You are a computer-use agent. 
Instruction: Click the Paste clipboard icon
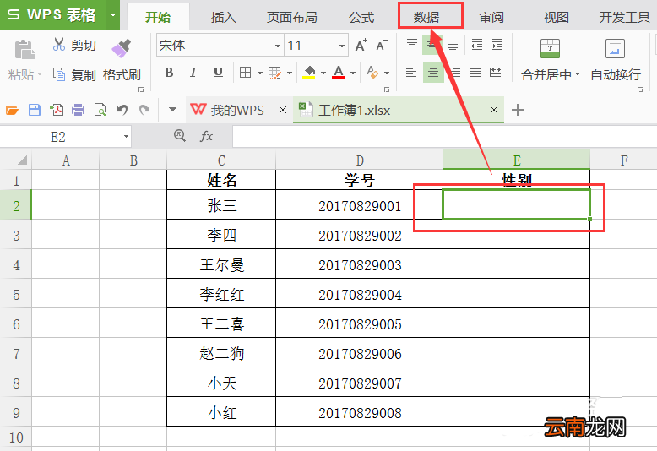25,50
